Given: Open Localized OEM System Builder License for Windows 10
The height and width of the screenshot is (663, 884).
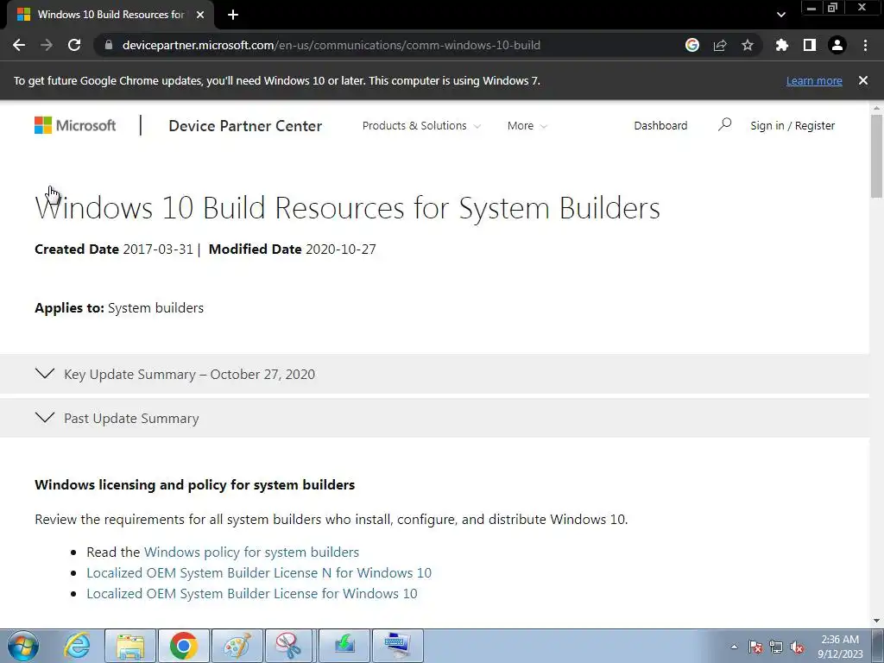Looking at the screenshot, I should point(251,594).
